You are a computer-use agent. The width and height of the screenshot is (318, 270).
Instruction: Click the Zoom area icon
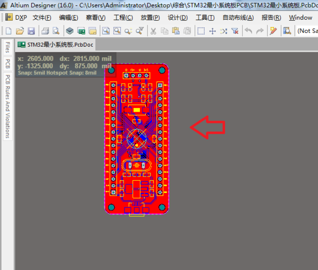(106, 31)
